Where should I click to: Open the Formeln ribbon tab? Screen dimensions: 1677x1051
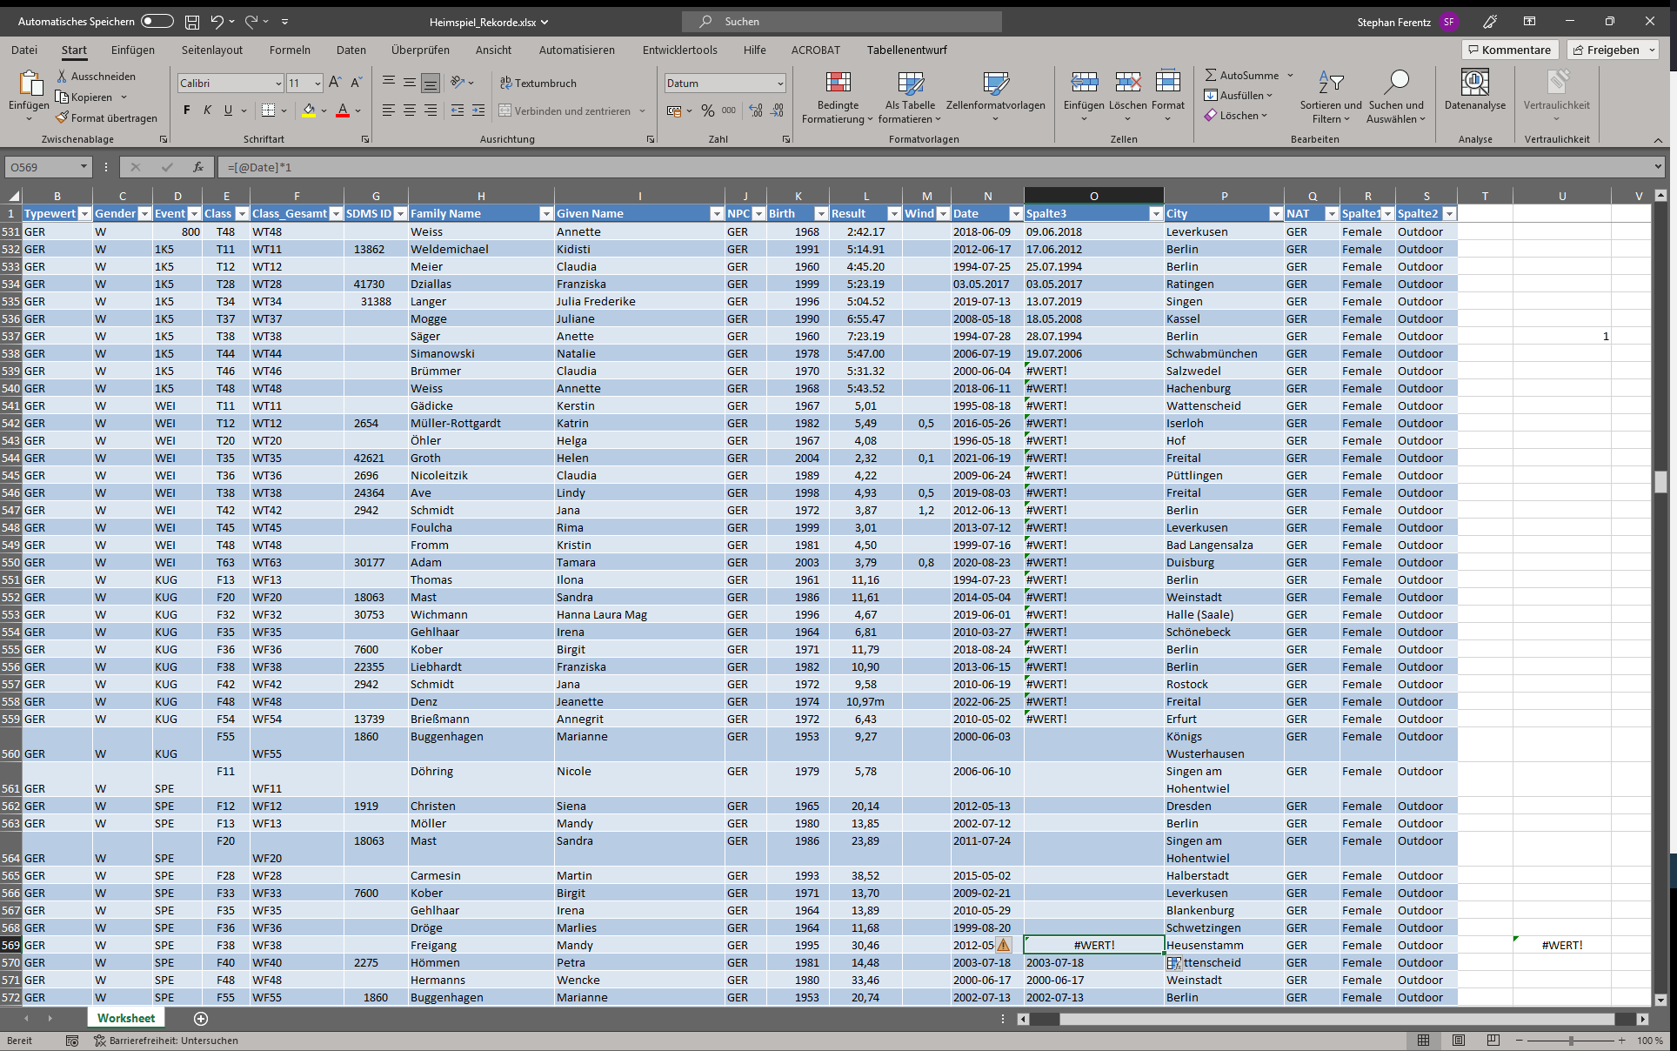coord(290,50)
